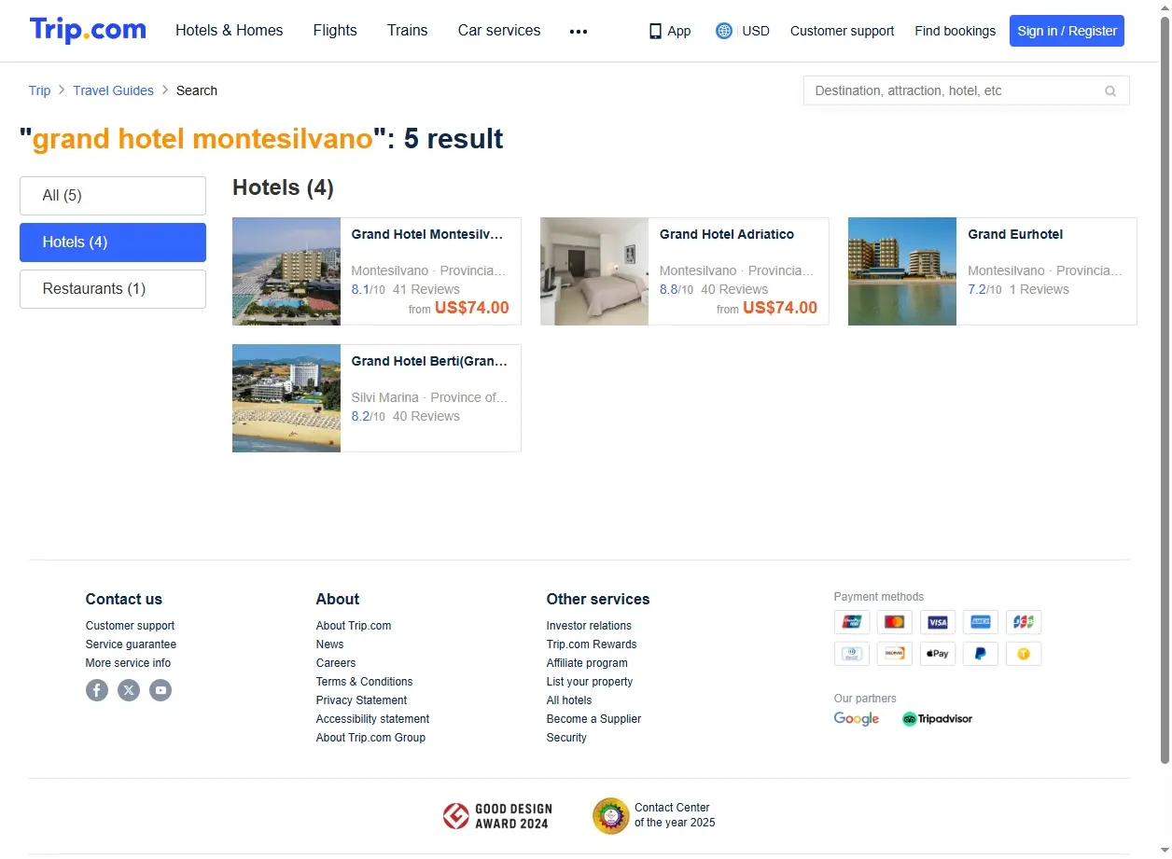Image resolution: width=1172 pixels, height=859 pixels.
Task: Open Trip.com Rewards link
Action: pyautogui.click(x=592, y=644)
